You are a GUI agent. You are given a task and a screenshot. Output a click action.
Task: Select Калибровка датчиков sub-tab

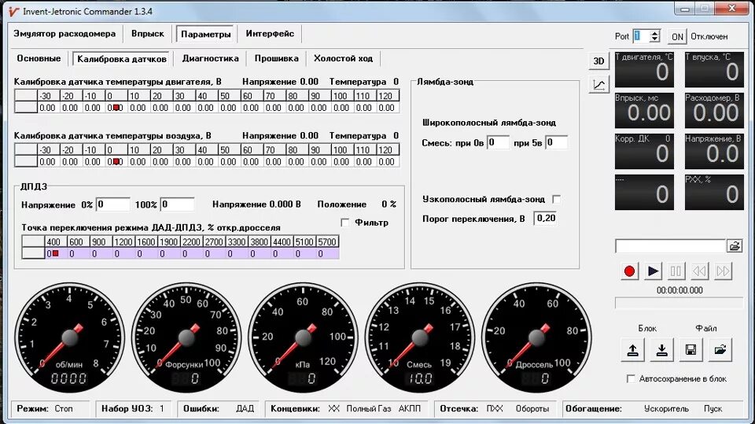tap(122, 59)
